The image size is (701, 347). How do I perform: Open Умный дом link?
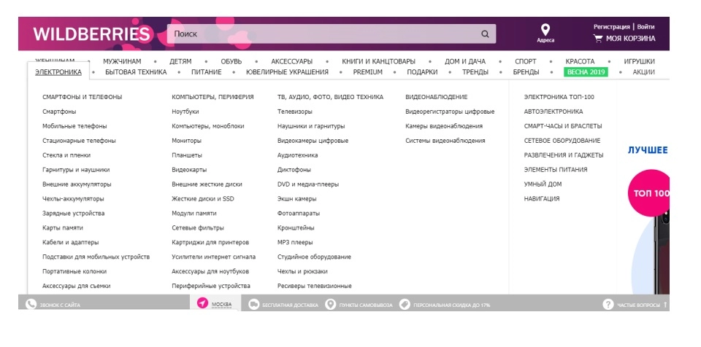[543, 184]
